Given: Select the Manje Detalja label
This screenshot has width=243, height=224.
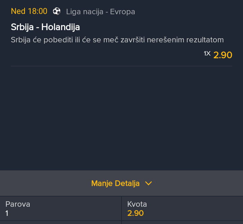Looking at the screenshot, I should coord(115,183).
